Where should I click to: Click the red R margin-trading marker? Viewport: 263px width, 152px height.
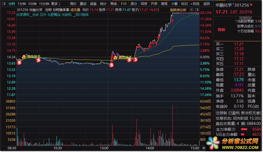click(x=251, y=5)
